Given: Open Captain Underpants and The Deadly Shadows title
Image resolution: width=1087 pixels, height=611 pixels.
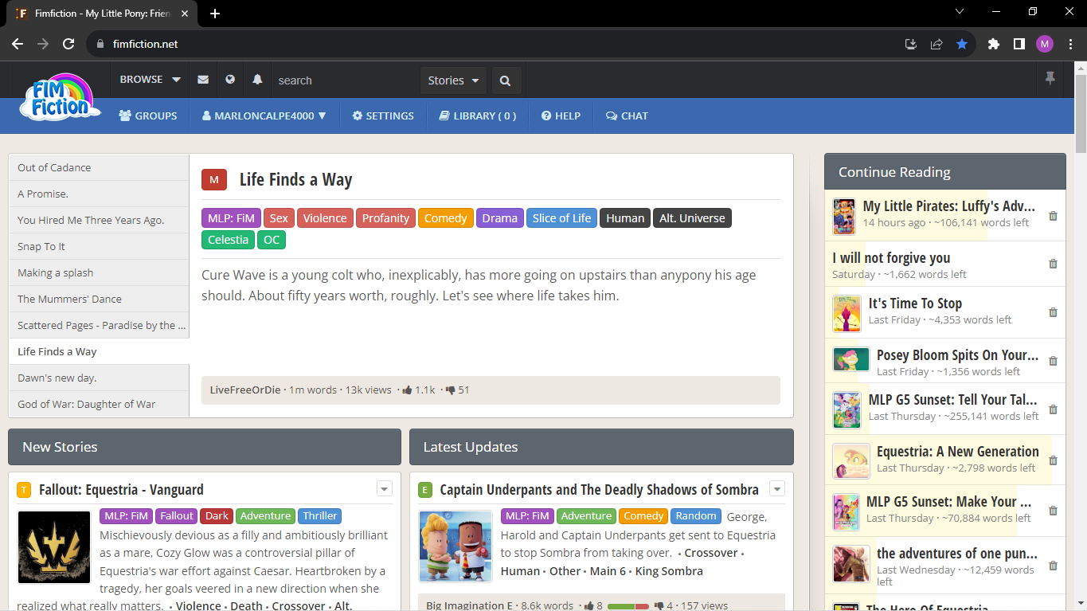Looking at the screenshot, I should pos(599,490).
